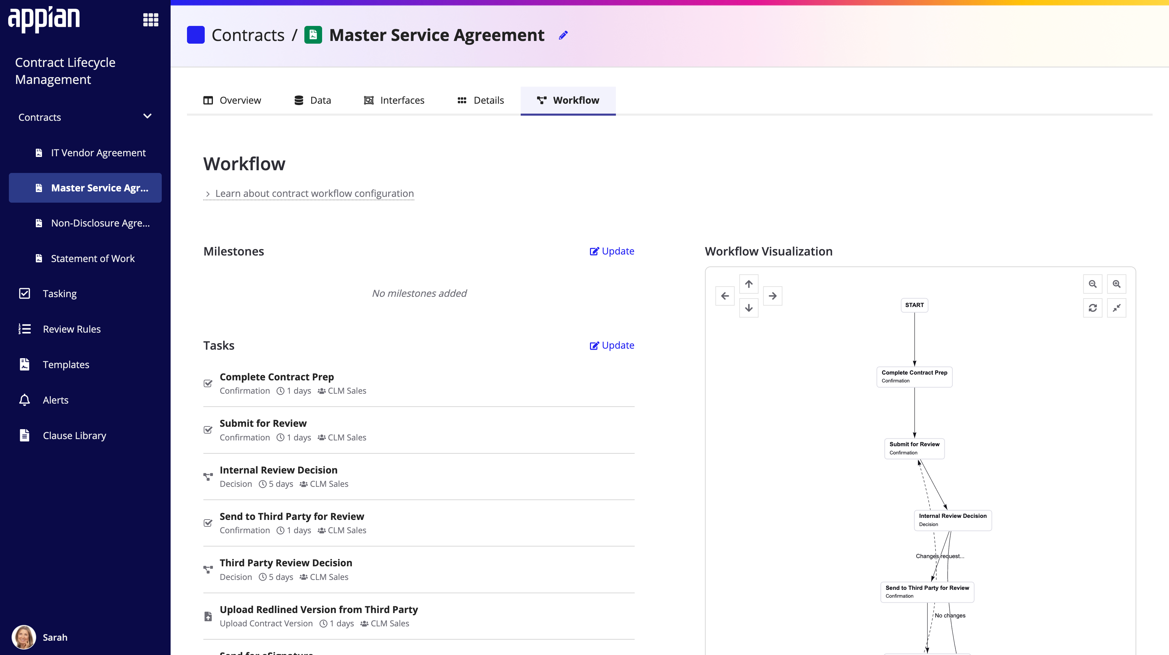The height and width of the screenshot is (655, 1169).
Task: Click the green document icon in the breadcrumb
Action: (313, 35)
